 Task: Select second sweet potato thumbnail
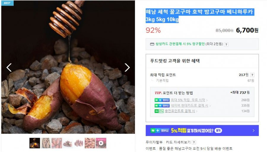tap(46, 143)
